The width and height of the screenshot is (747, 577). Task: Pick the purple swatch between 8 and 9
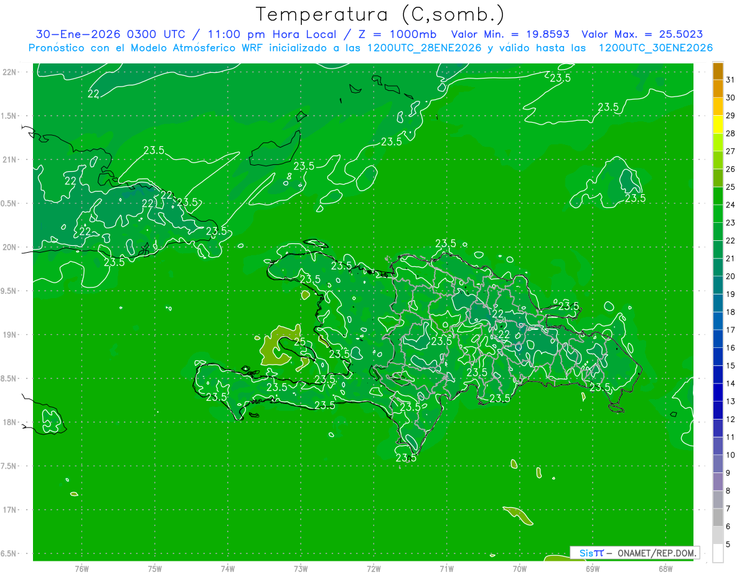718,482
